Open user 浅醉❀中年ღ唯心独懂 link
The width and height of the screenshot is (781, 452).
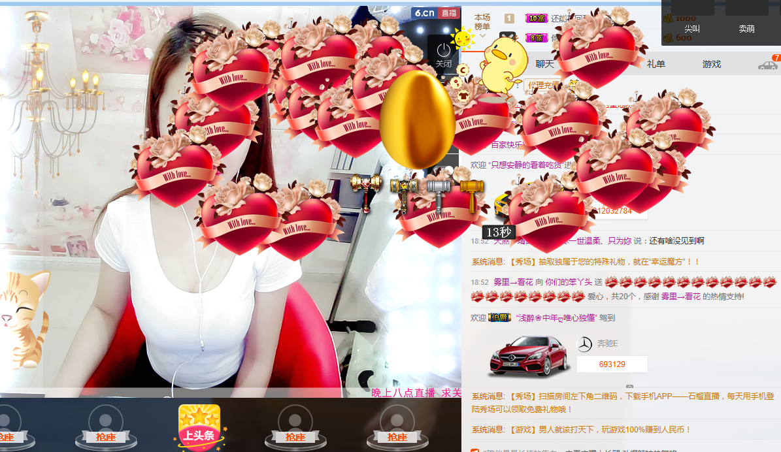[x=556, y=317]
